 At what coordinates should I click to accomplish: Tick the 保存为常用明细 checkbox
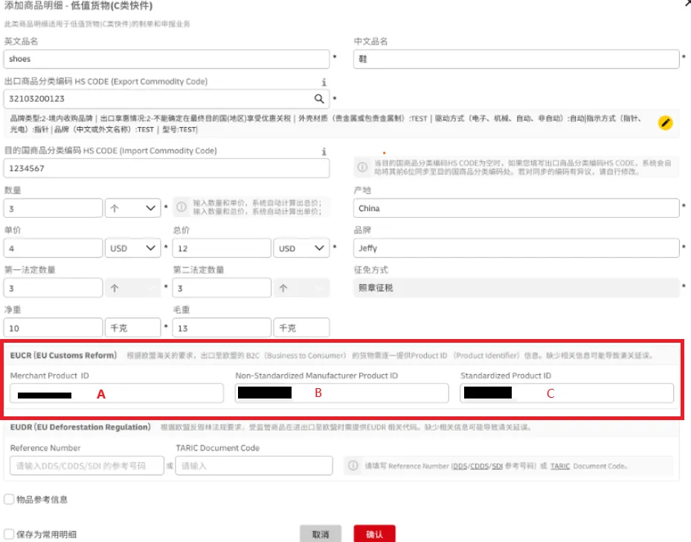pyautogui.click(x=9, y=535)
